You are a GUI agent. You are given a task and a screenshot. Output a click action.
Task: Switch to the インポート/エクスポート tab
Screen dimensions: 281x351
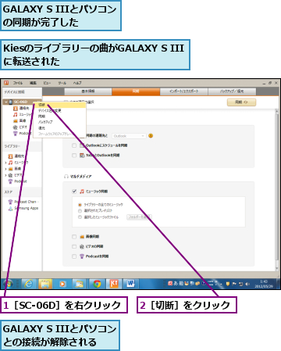pos(183,91)
